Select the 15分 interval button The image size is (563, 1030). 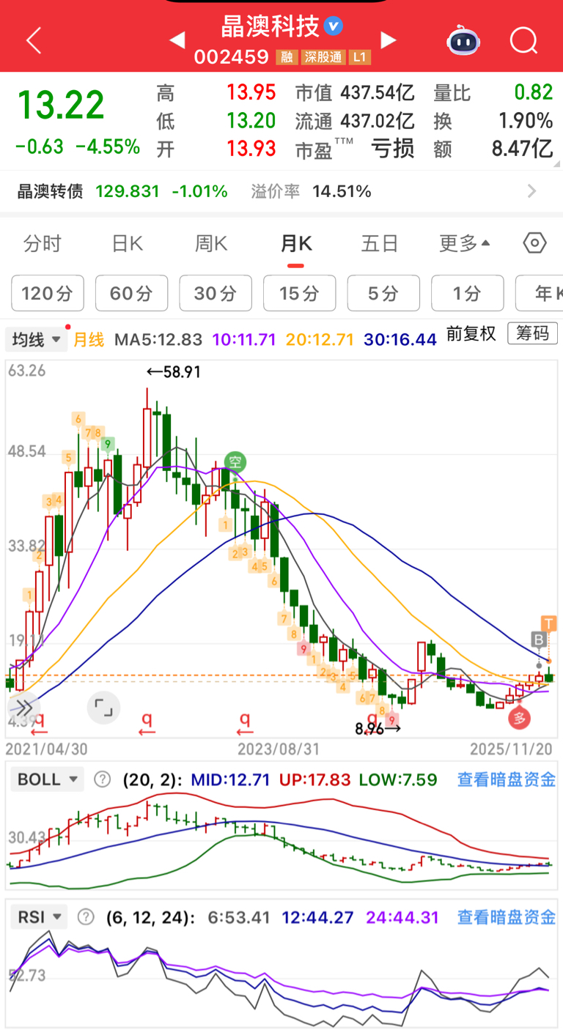300,294
